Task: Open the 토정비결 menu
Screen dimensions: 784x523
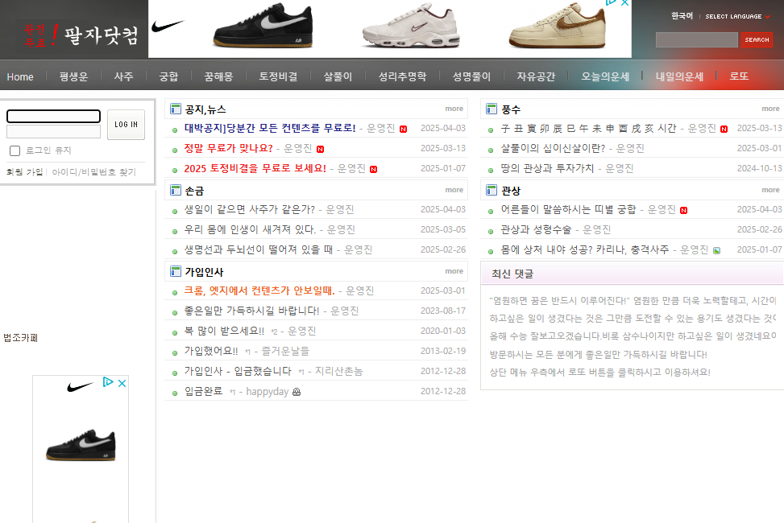Action: (x=278, y=76)
